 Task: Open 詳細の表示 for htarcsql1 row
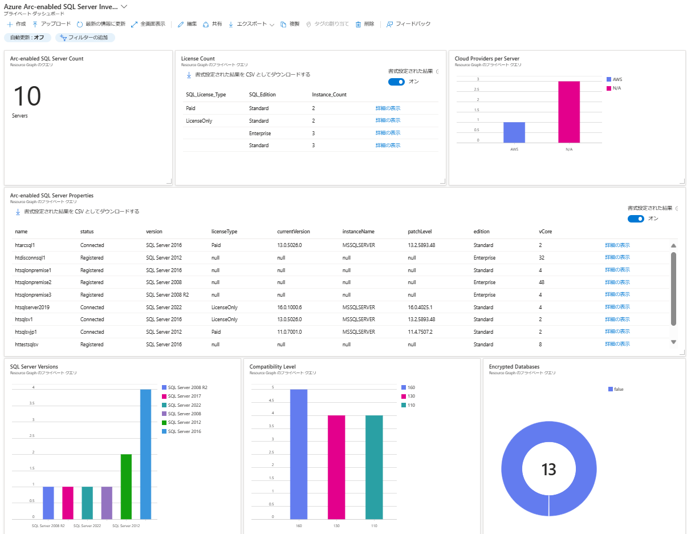617,245
